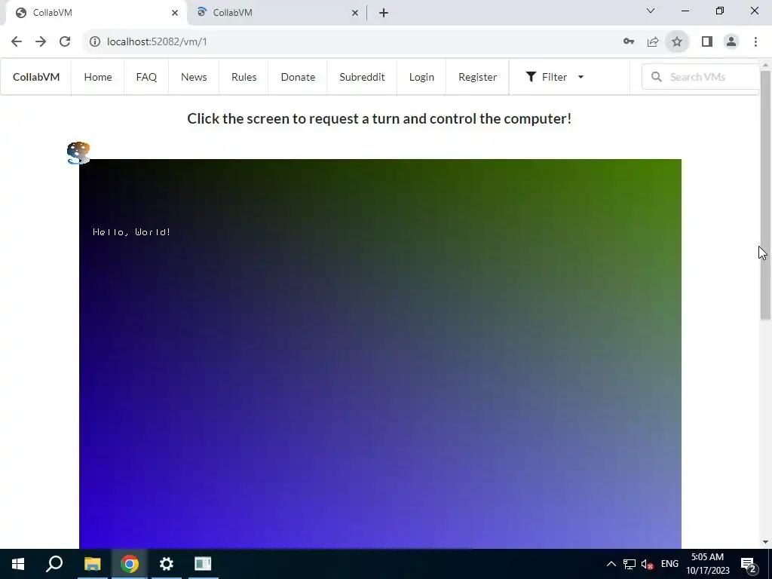Select the first CollabVM tab
Image resolution: width=772 pixels, height=579 pixels.
coord(96,13)
